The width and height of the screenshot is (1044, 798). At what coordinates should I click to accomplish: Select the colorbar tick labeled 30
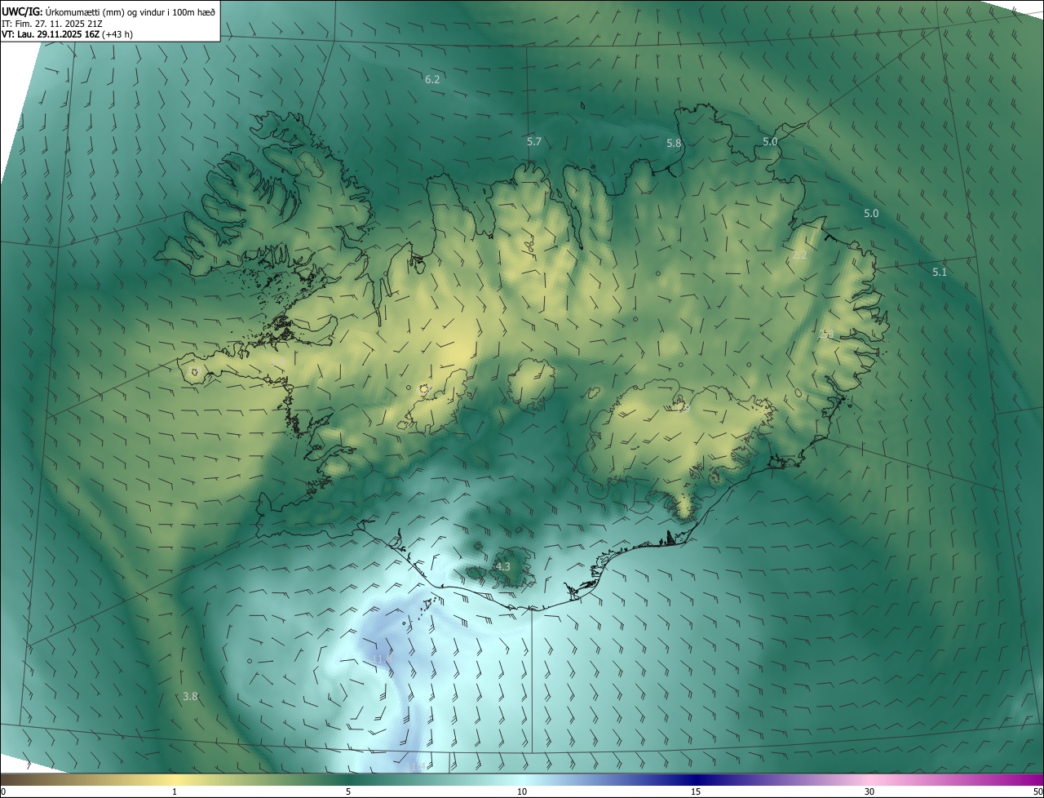[x=869, y=791]
